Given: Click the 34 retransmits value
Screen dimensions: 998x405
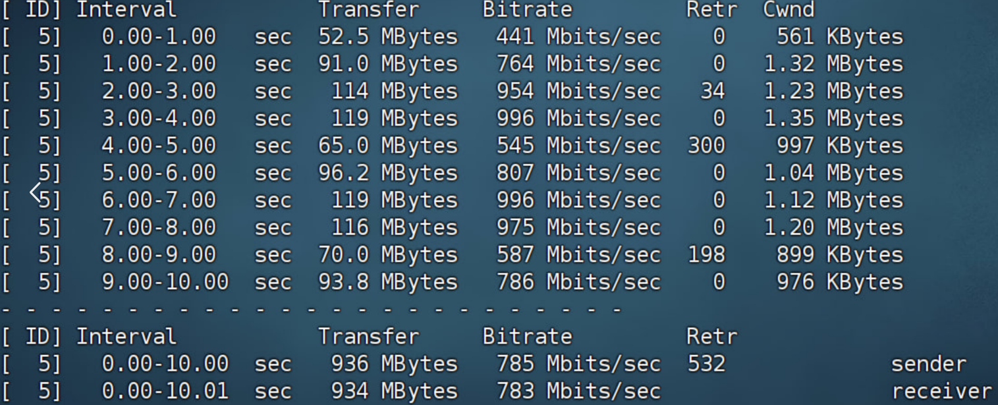Looking at the screenshot, I should [x=712, y=91].
